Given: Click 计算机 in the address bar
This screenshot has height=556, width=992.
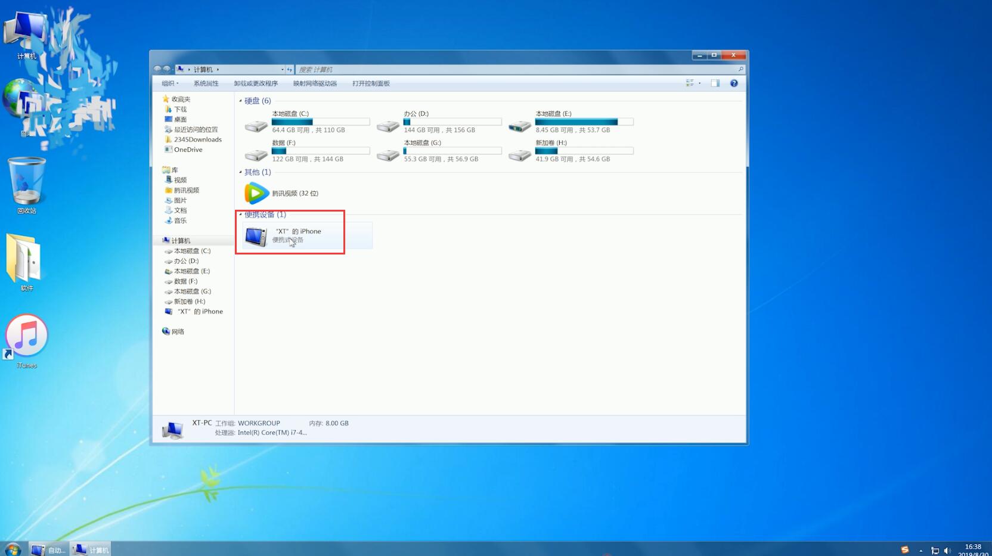Looking at the screenshot, I should click(x=203, y=70).
